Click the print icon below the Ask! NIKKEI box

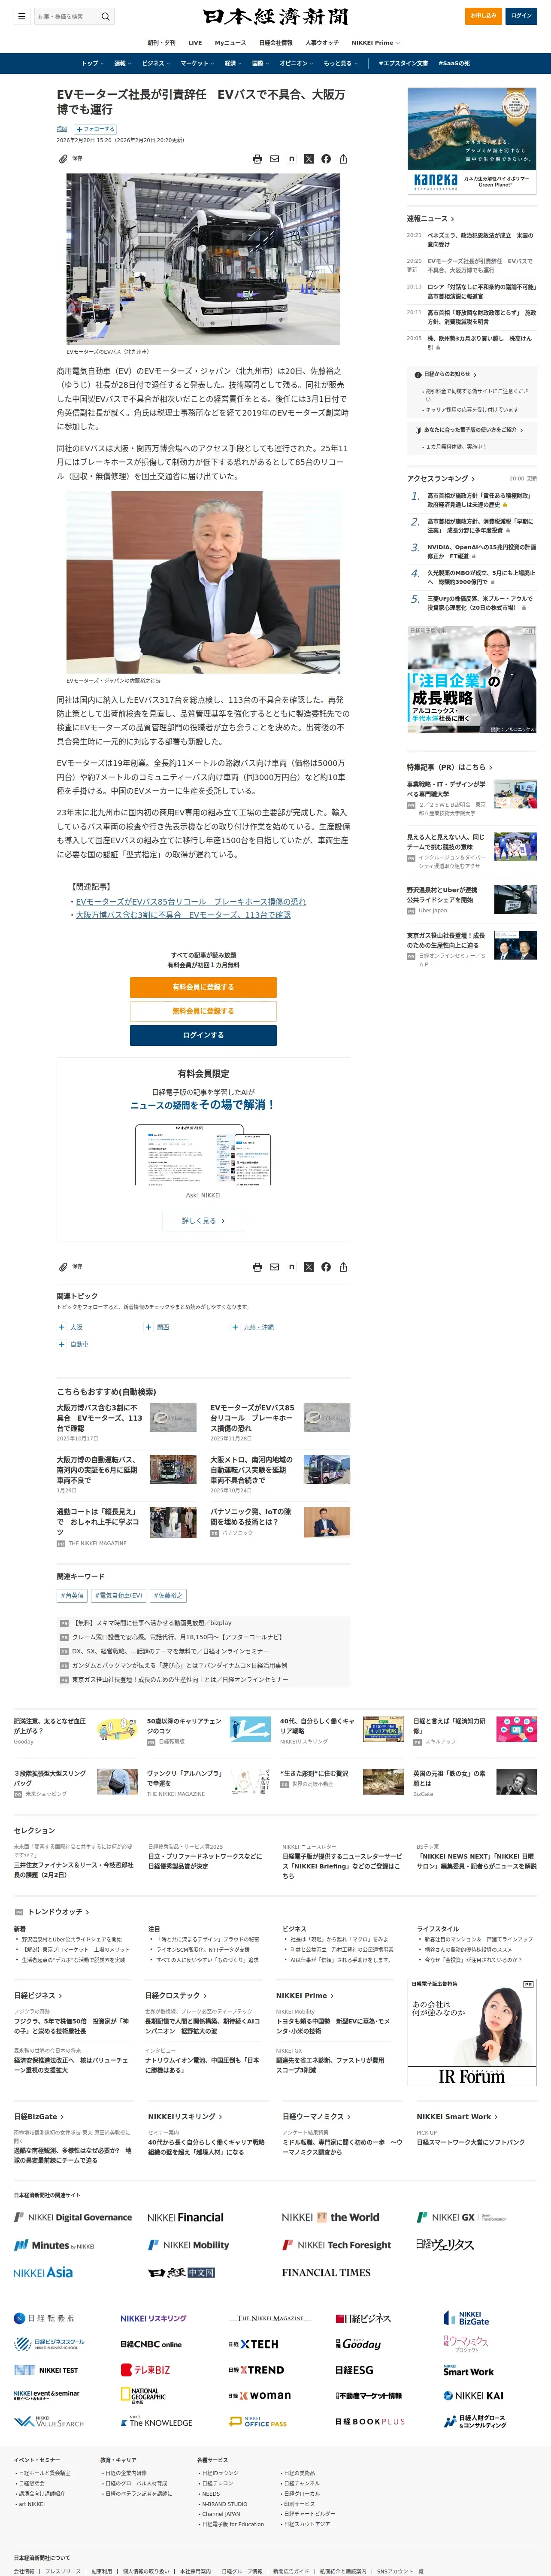pos(257,1267)
